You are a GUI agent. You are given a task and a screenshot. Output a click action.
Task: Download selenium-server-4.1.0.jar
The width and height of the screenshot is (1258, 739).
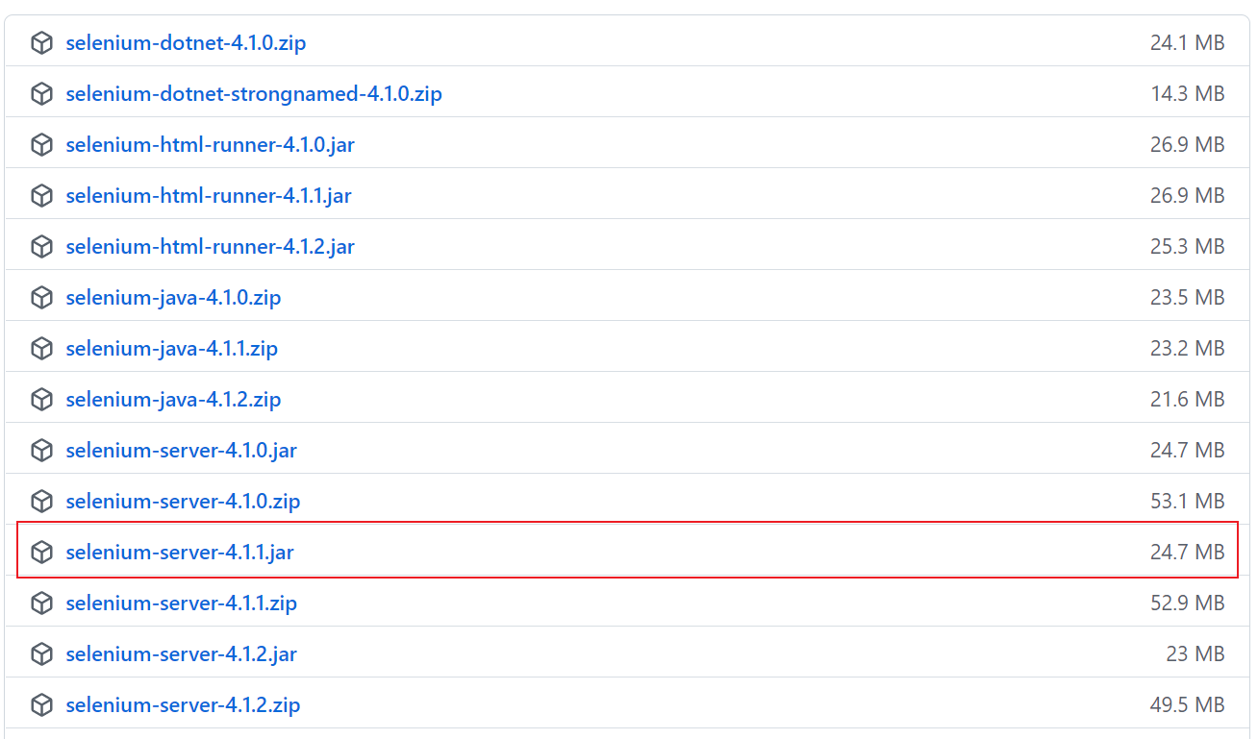(181, 451)
